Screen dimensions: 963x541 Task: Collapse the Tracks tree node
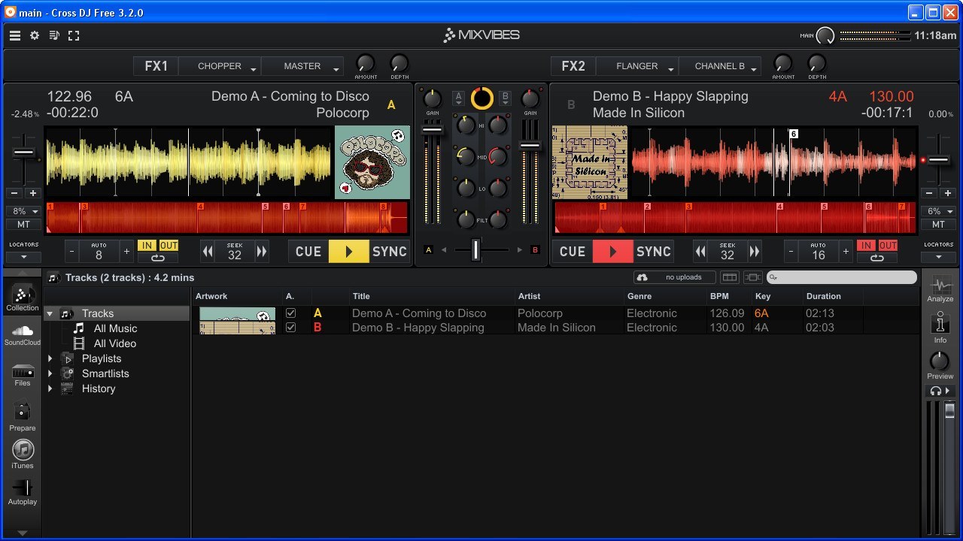coord(50,313)
